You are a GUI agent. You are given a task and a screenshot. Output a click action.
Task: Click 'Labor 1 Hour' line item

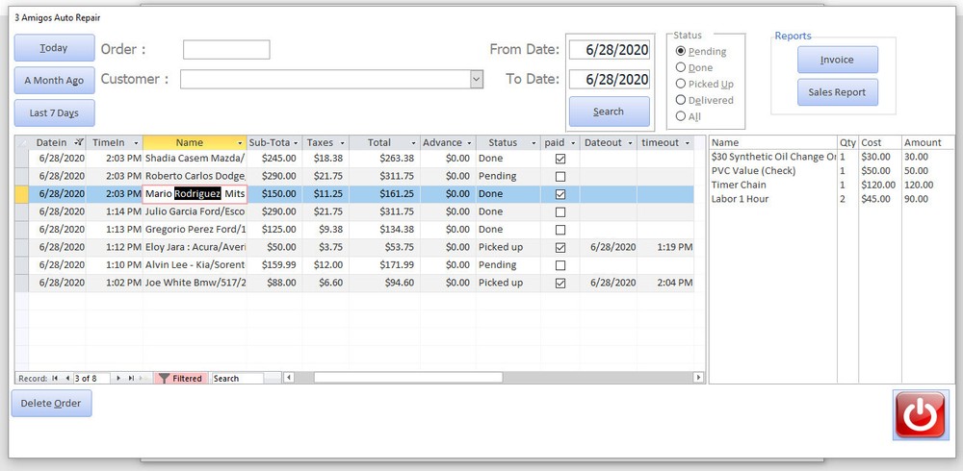(740, 199)
